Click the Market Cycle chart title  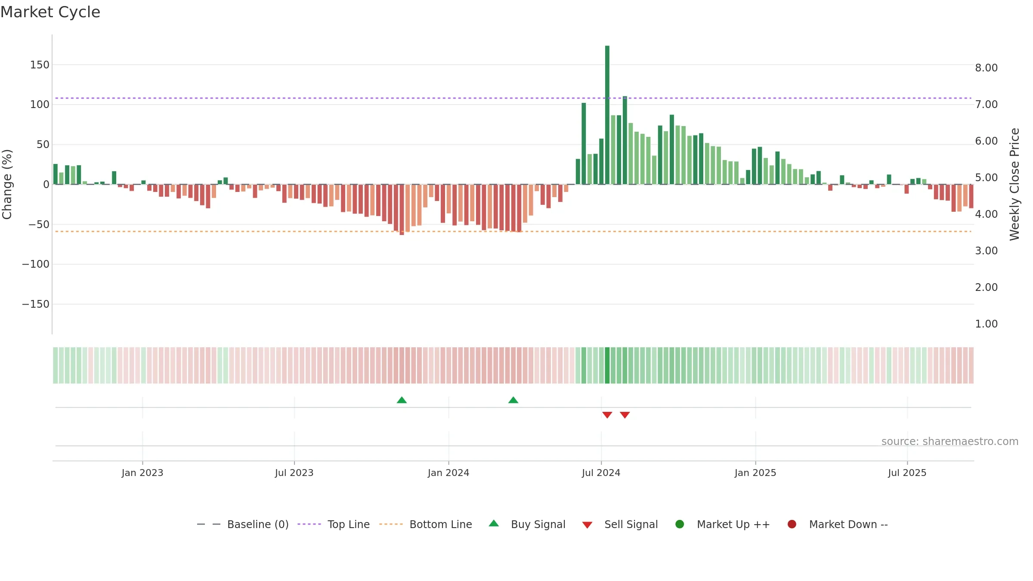[x=50, y=12]
